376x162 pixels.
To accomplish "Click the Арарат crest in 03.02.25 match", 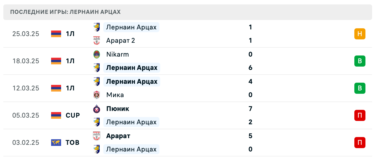I will tap(97, 136).
